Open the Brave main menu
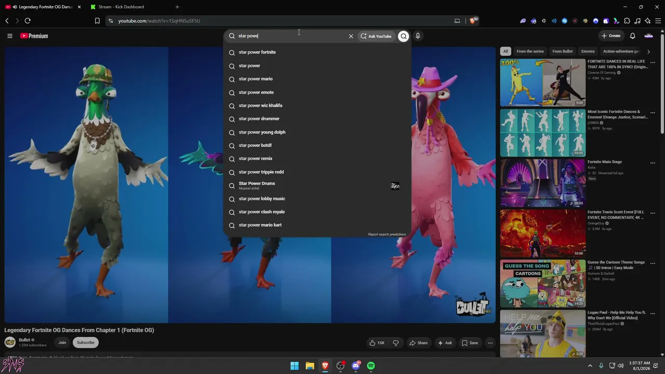The height and width of the screenshot is (374, 665). 657,21
